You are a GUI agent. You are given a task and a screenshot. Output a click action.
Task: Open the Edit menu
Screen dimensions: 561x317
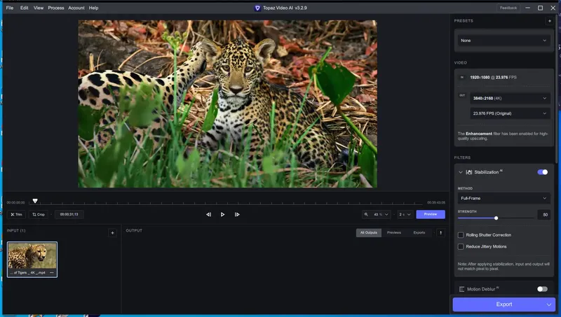[24, 8]
